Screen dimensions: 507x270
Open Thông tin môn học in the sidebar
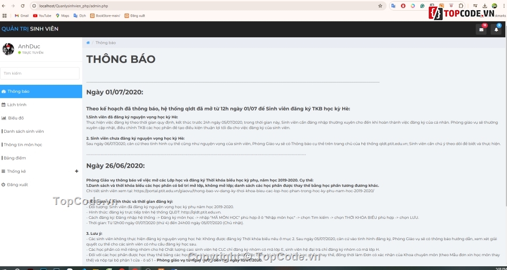[41, 145]
